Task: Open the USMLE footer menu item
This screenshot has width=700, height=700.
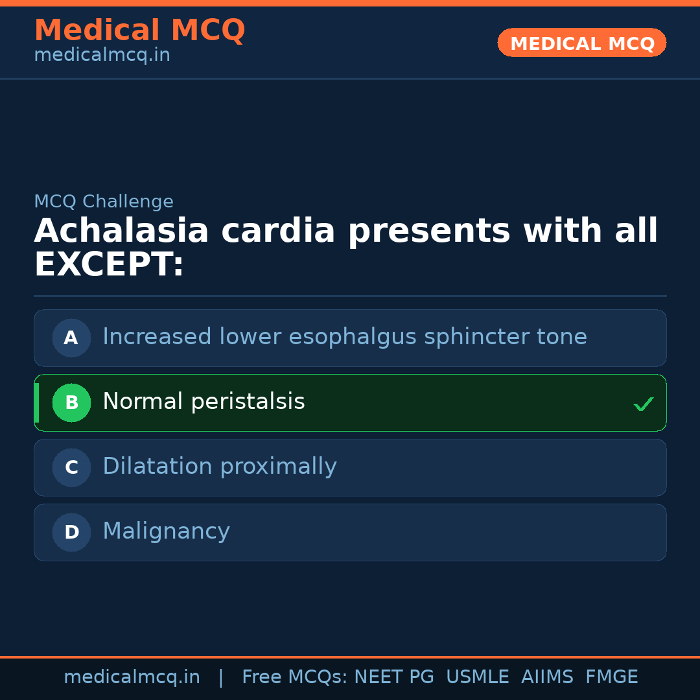Action: coord(478,676)
